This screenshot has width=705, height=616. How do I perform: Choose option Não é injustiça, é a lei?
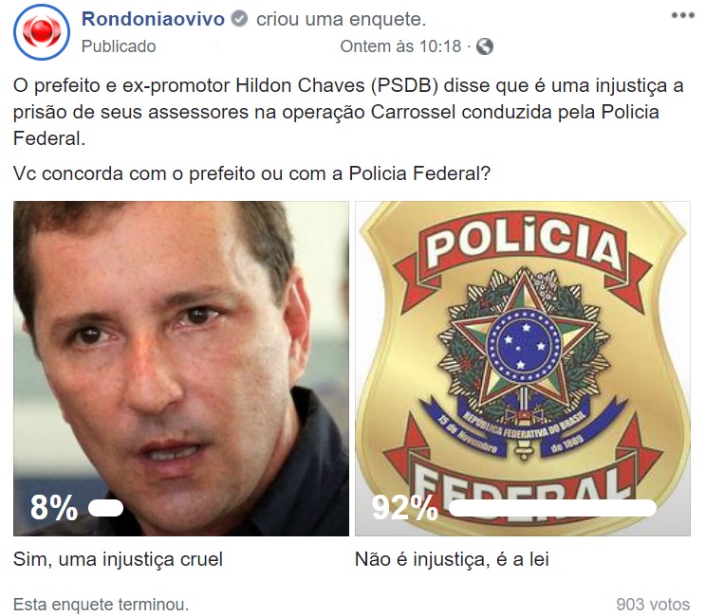tap(452, 559)
